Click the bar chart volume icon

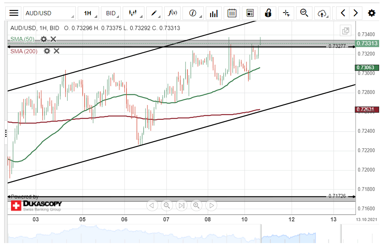point(214,13)
